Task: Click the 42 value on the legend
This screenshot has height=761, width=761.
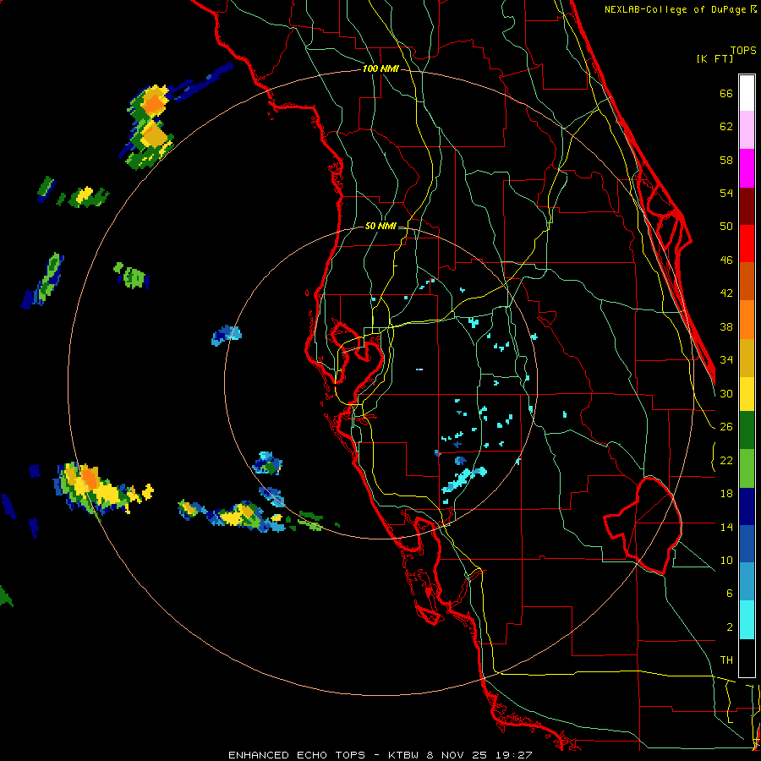Action: click(x=726, y=293)
